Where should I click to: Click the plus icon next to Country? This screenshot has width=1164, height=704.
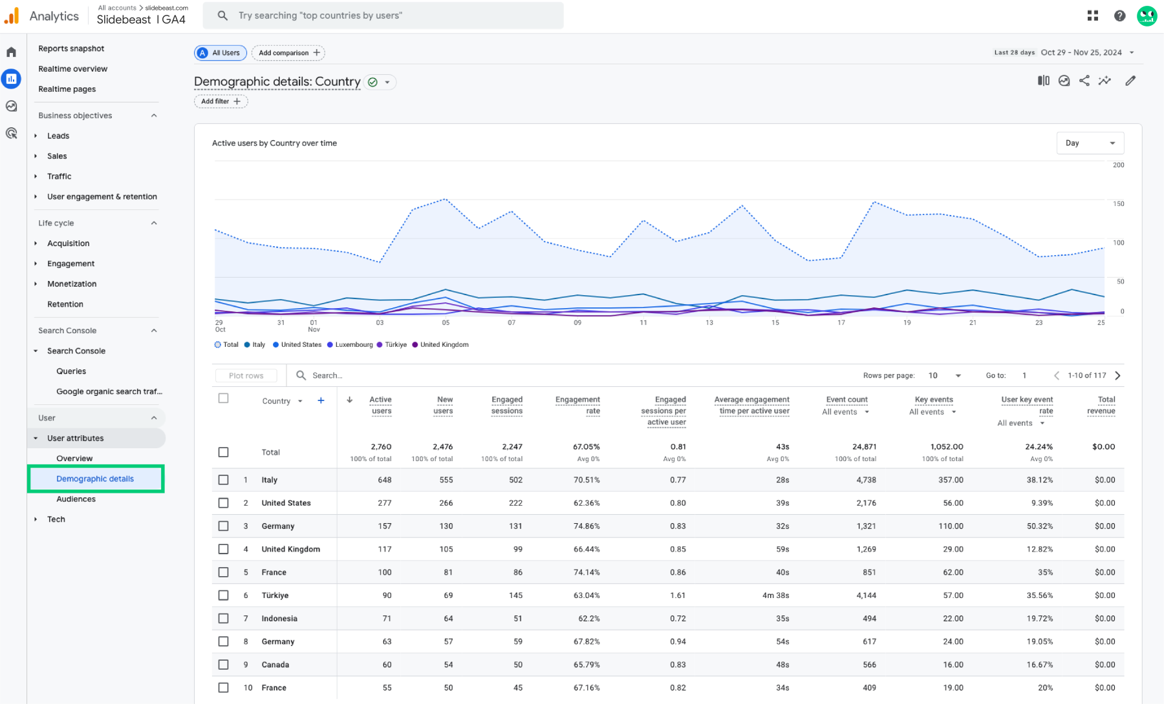pos(321,400)
